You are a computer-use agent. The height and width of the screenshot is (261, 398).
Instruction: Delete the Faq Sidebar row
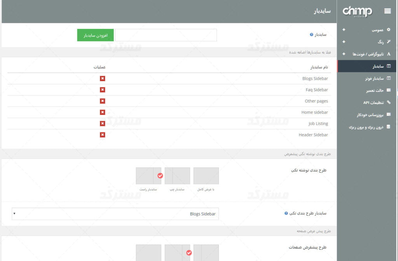tap(102, 90)
